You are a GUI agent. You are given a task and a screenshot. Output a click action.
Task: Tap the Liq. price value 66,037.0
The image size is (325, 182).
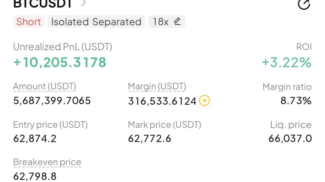[x=290, y=139]
